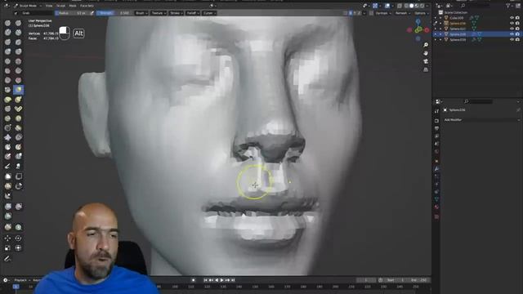Select the Smooth brush

click(18, 61)
